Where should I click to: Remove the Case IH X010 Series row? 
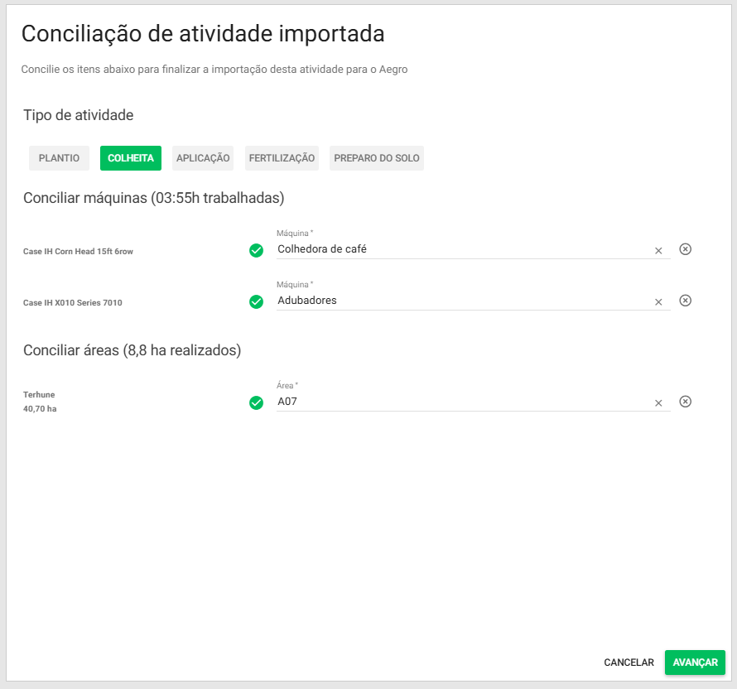pyautogui.click(x=686, y=301)
